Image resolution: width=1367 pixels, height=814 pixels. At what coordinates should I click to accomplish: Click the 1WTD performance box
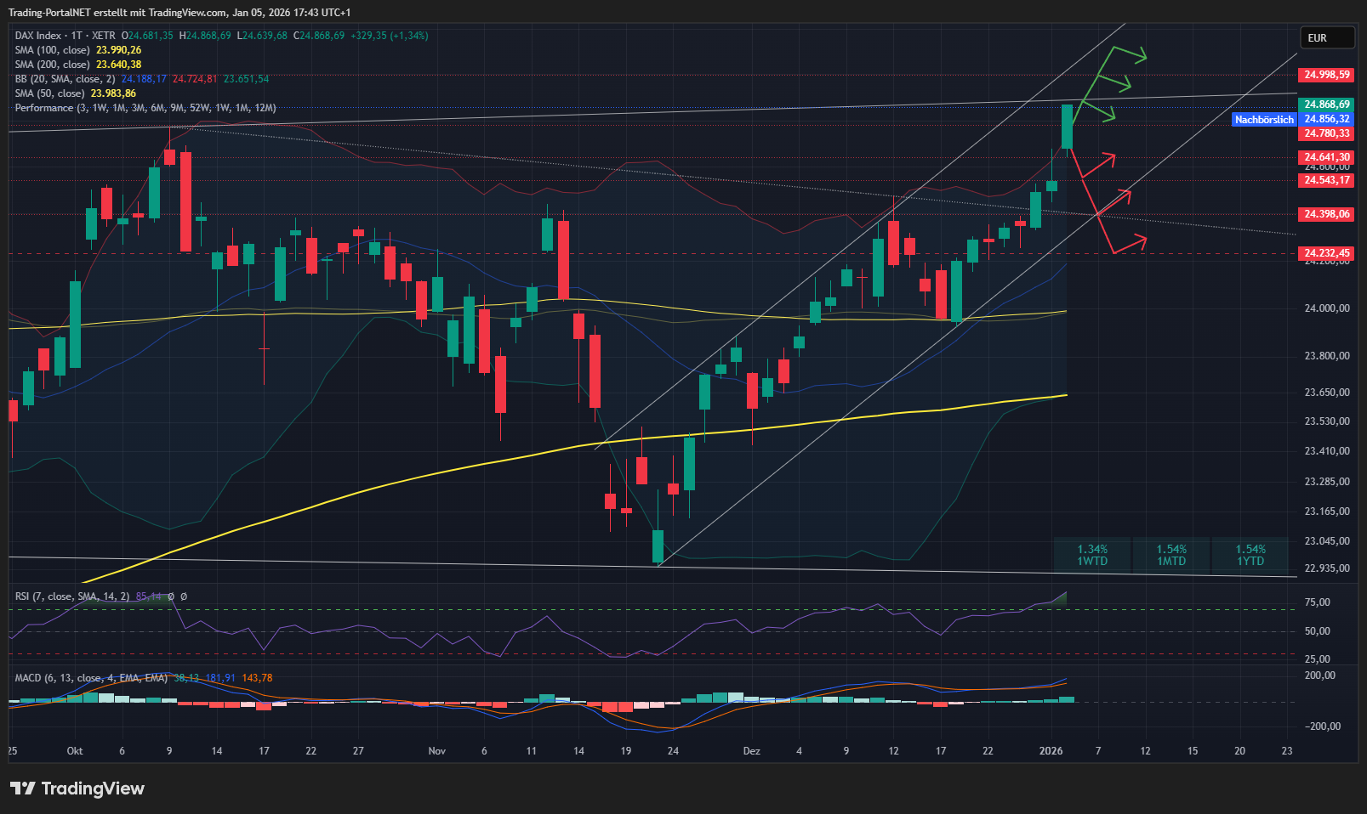pyautogui.click(x=1092, y=555)
